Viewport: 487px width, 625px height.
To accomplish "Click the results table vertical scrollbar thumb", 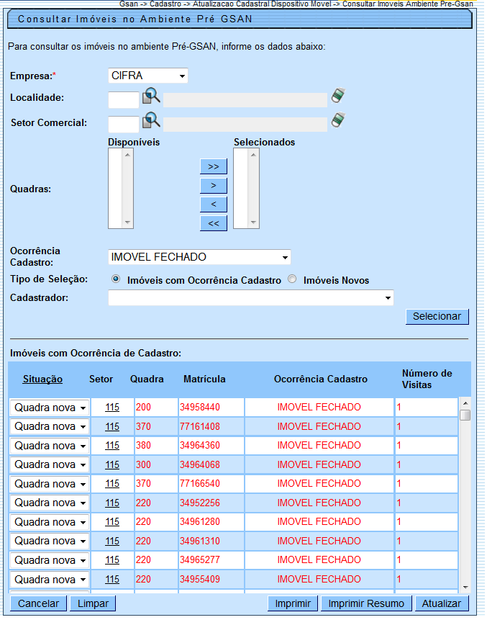I will point(465,415).
